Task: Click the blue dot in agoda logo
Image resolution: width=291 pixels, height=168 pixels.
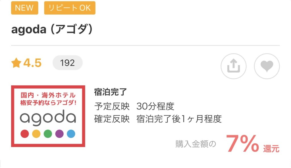Action: (71, 134)
